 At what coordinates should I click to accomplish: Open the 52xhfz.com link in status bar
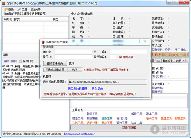(79, 134)
